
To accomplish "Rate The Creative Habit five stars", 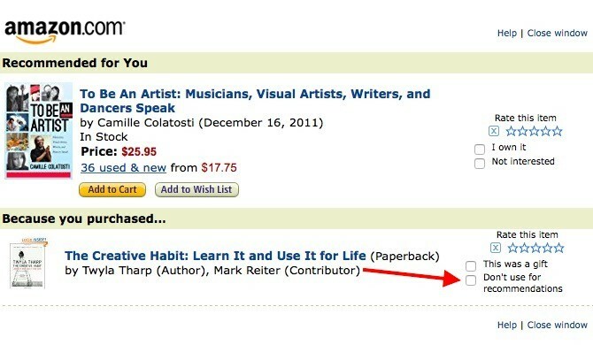I will (x=558, y=248).
